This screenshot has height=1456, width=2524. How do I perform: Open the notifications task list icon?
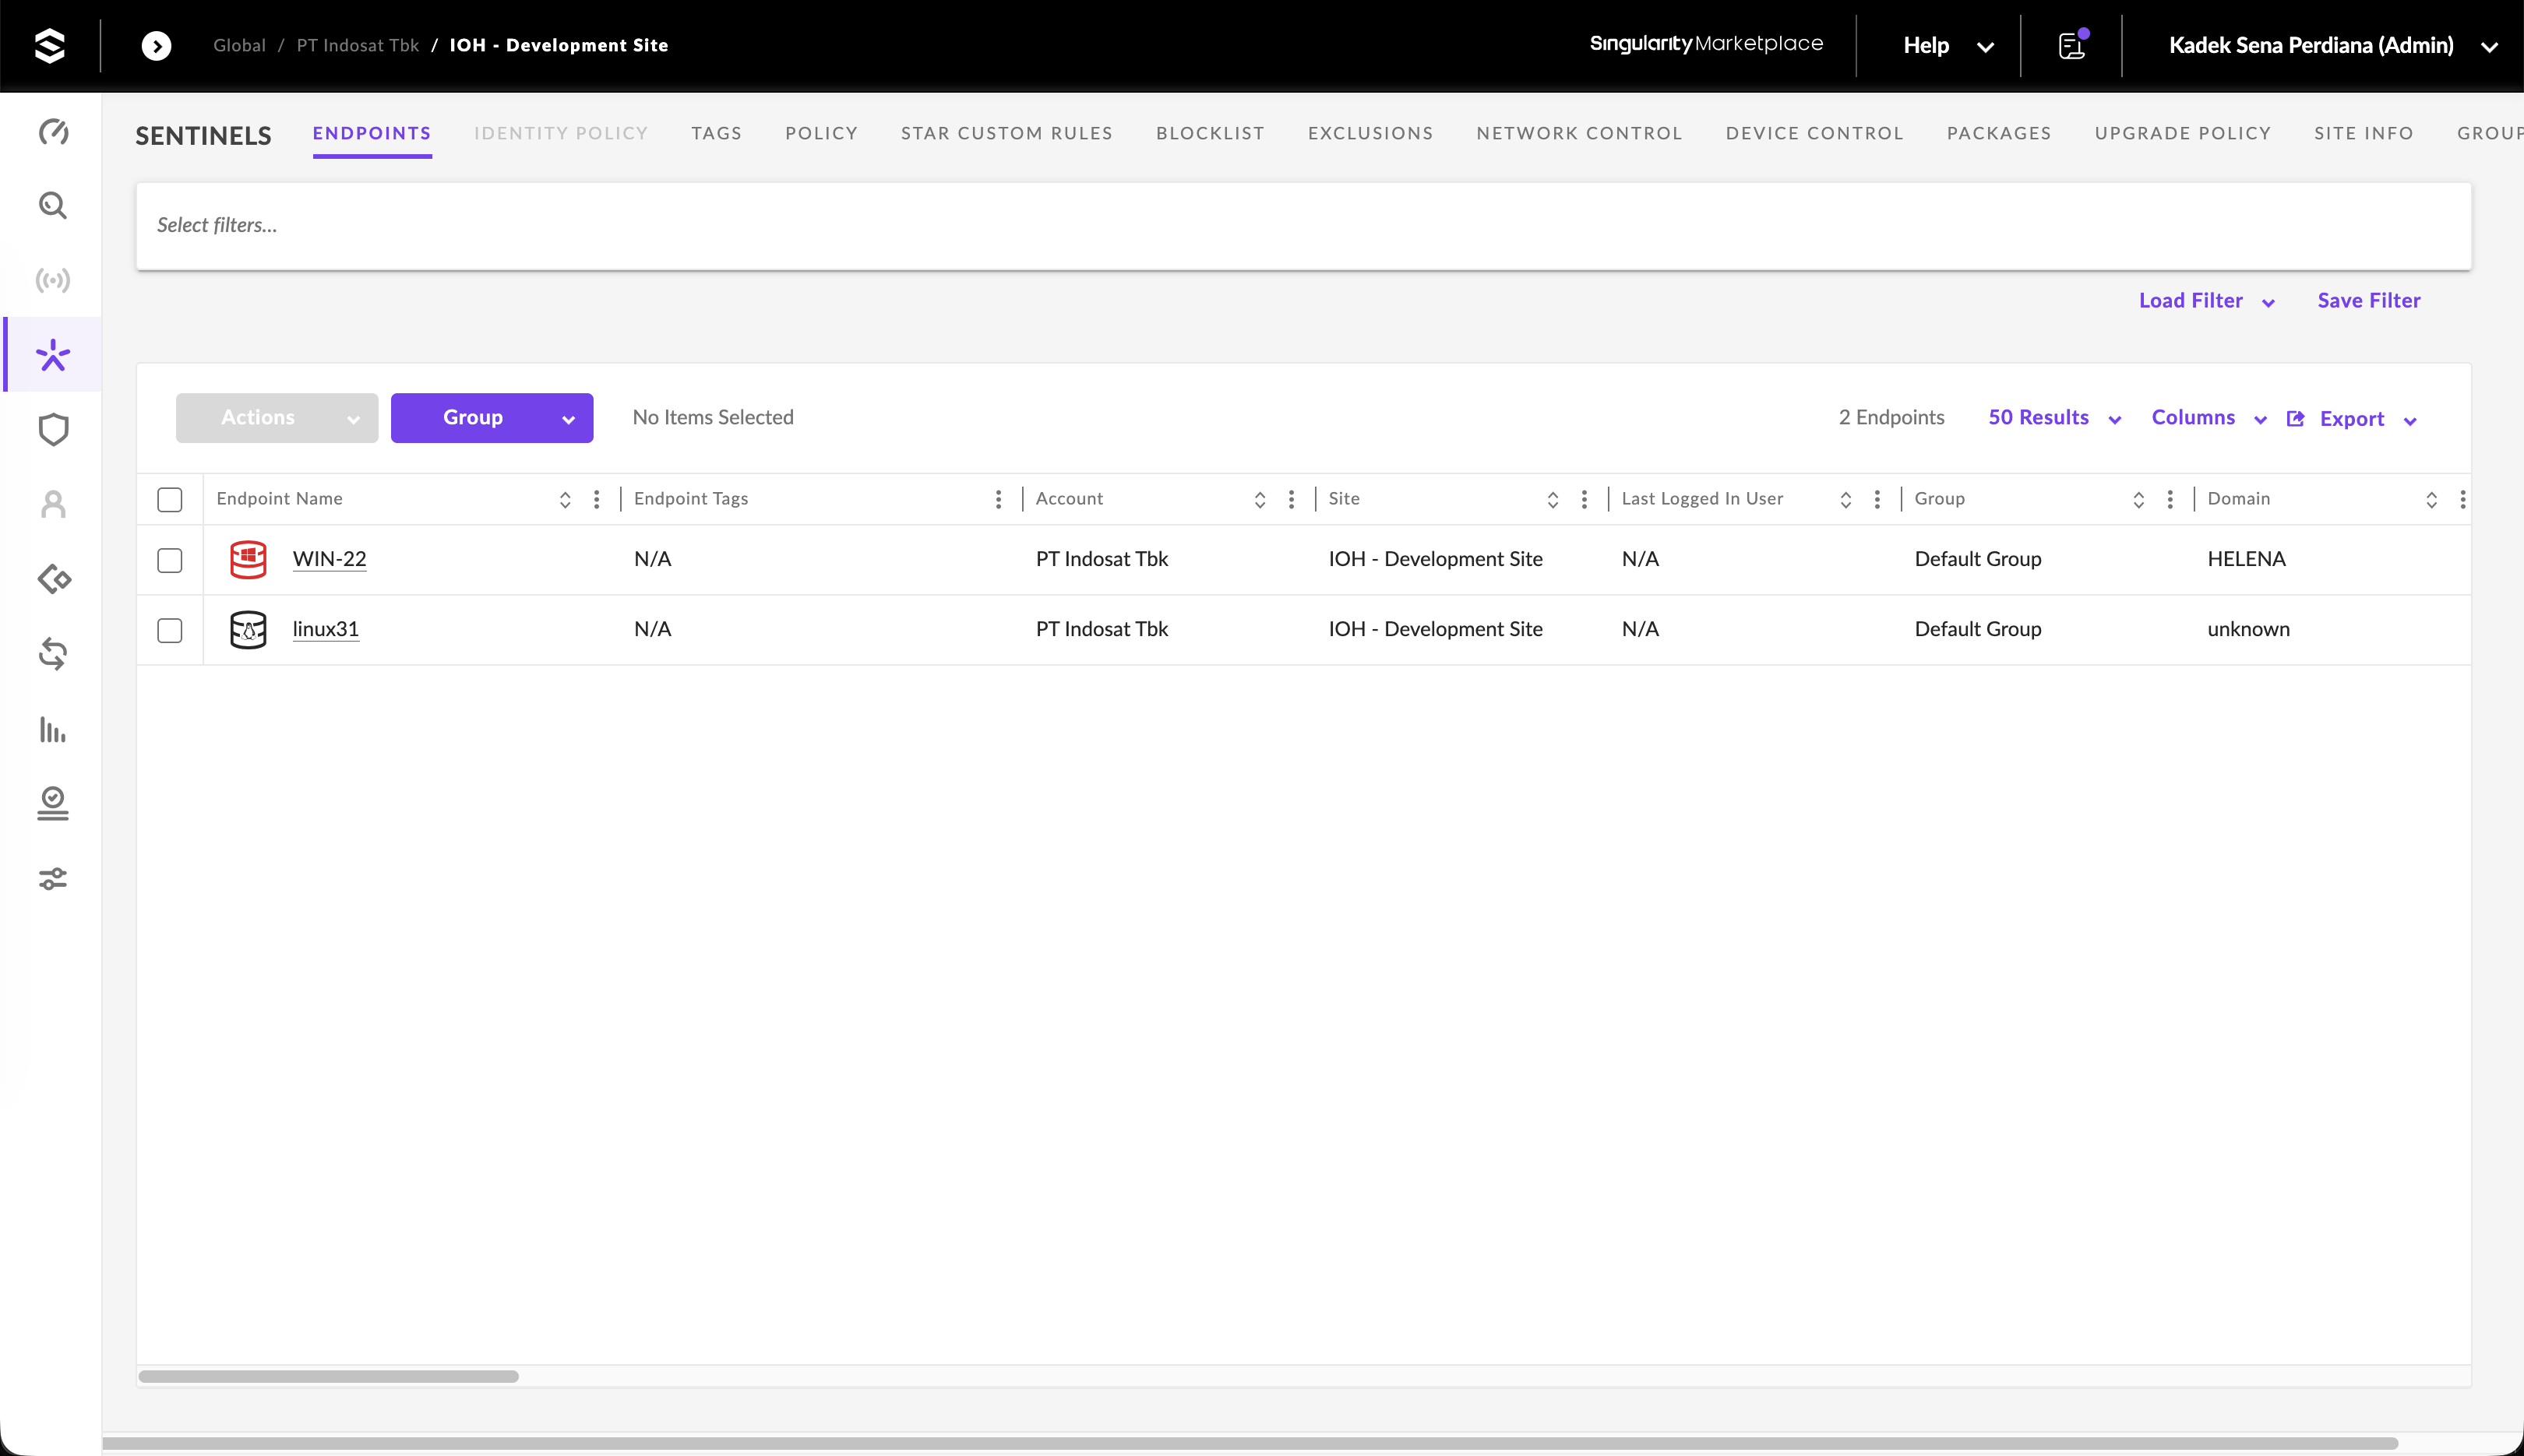(x=2072, y=45)
